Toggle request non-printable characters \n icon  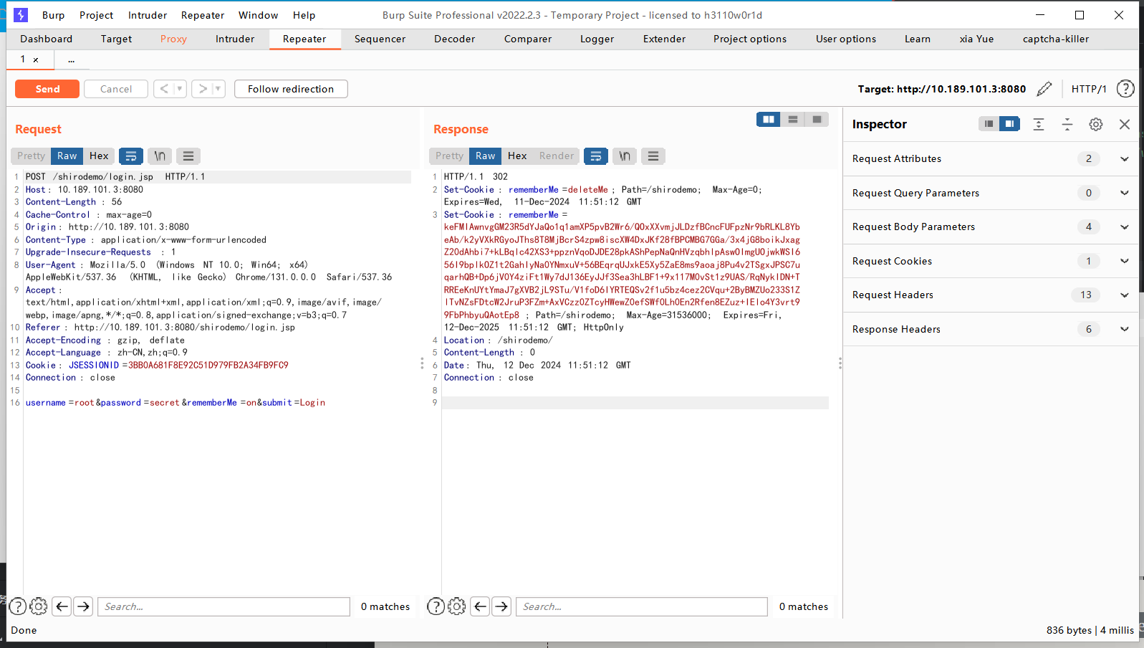click(160, 156)
